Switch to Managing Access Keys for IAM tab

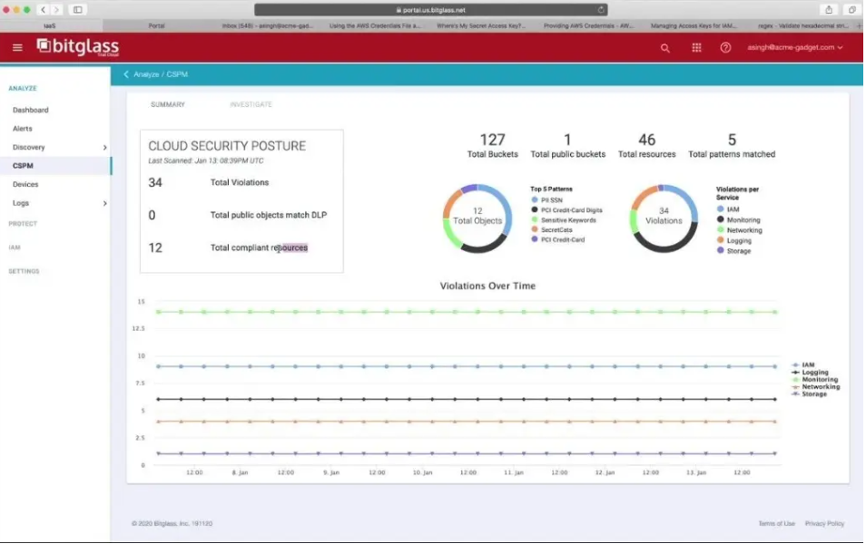click(694, 25)
